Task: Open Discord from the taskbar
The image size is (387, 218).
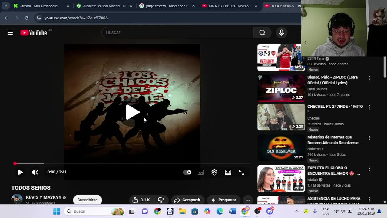Action: coord(270,211)
